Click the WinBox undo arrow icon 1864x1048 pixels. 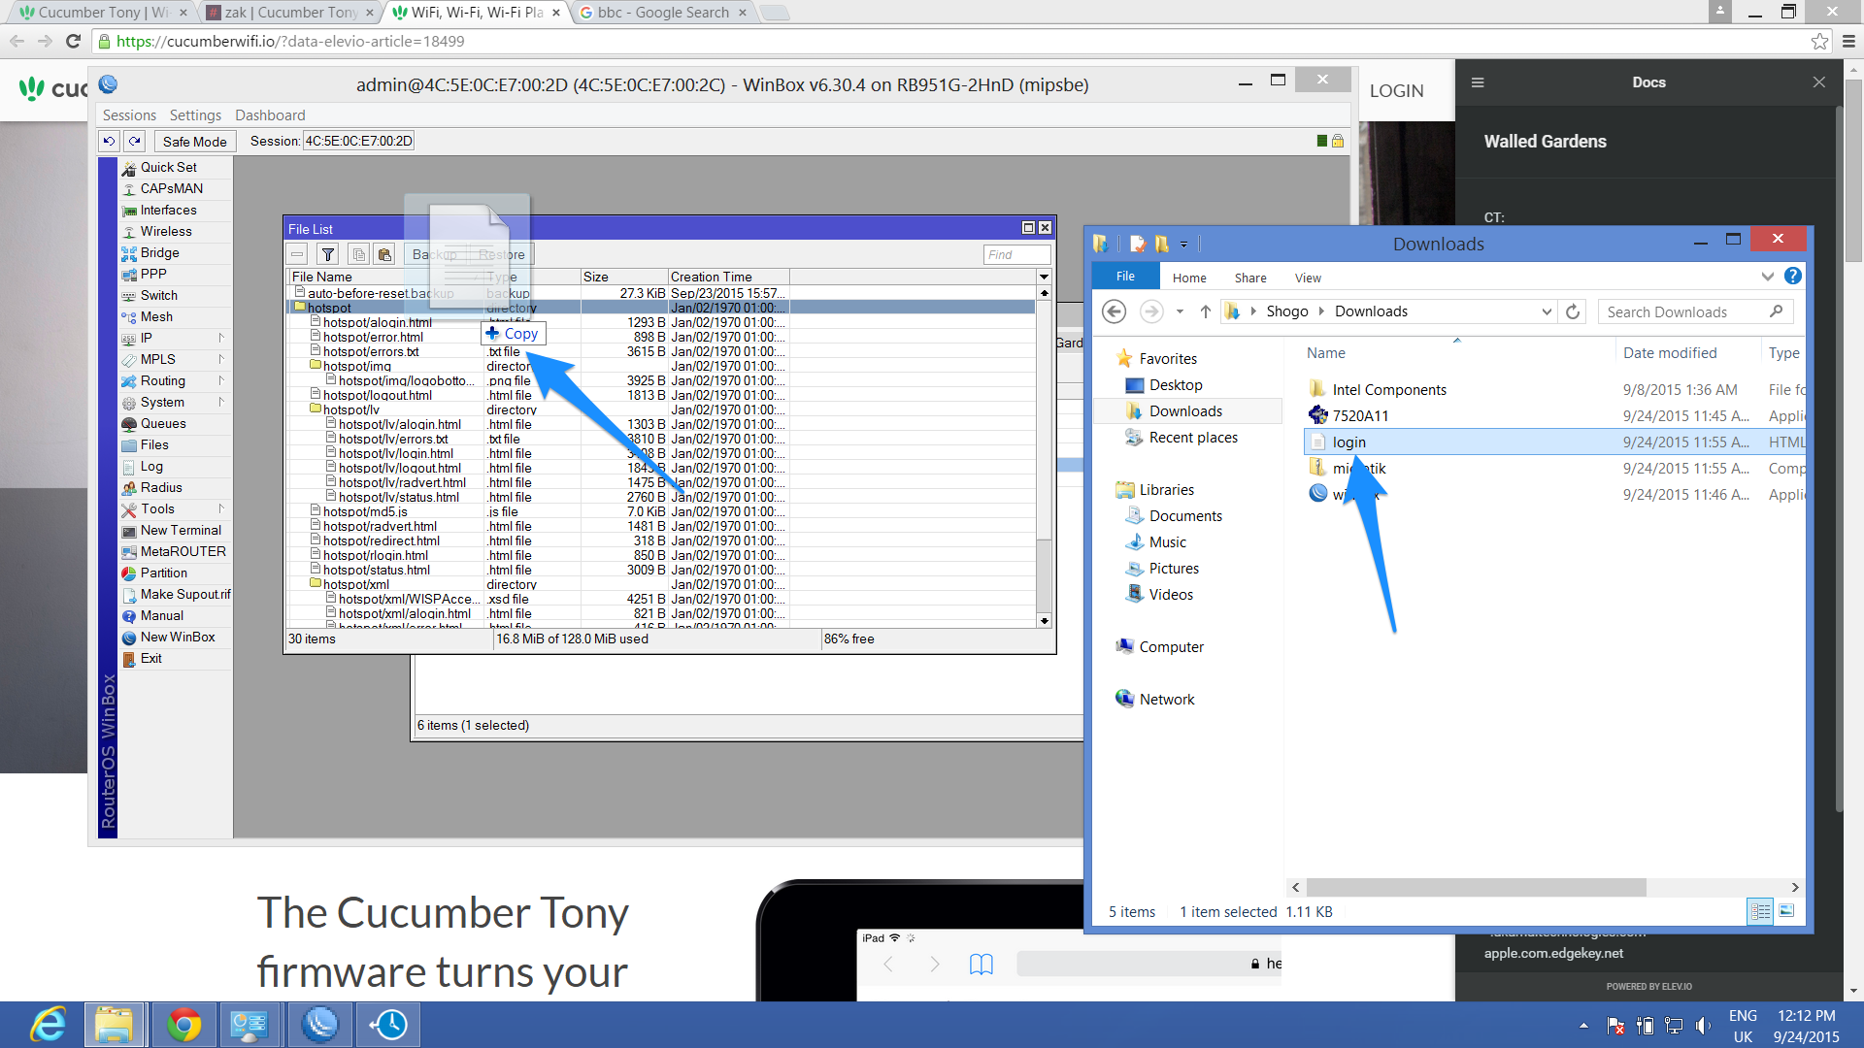[110, 141]
